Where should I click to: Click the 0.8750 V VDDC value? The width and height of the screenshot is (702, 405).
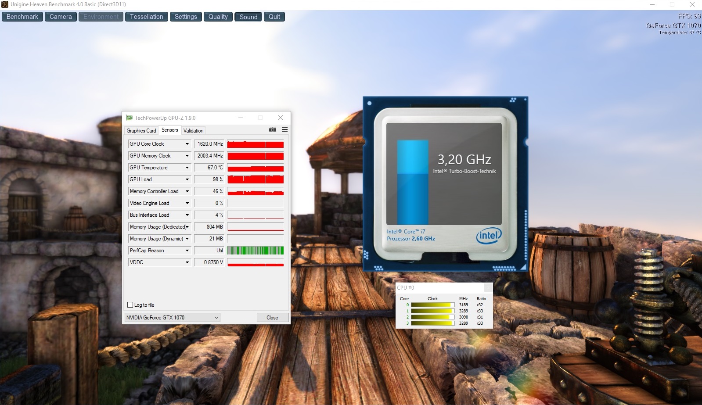point(209,262)
